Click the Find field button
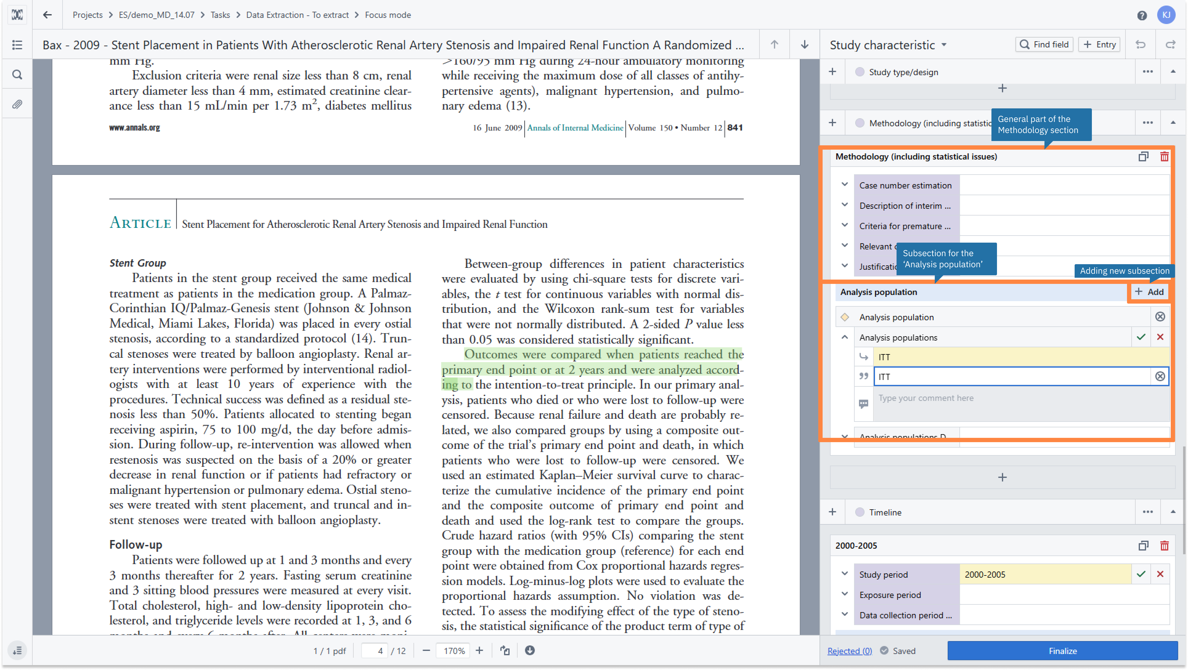 [x=1044, y=45]
